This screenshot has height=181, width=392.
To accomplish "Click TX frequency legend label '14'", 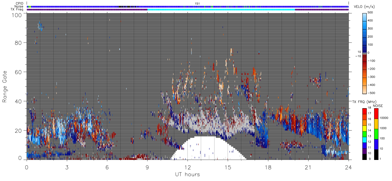I will (x=369, y=131).
